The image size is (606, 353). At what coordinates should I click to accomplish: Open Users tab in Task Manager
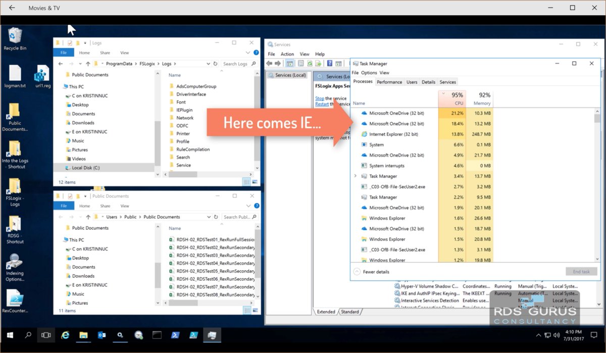[412, 82]
